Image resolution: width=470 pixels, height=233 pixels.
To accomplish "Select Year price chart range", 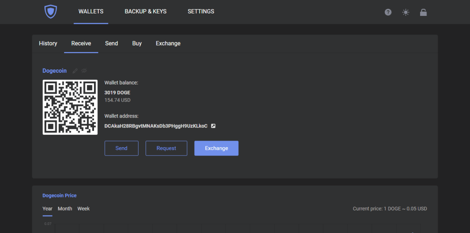I will [x=47, y=209].
